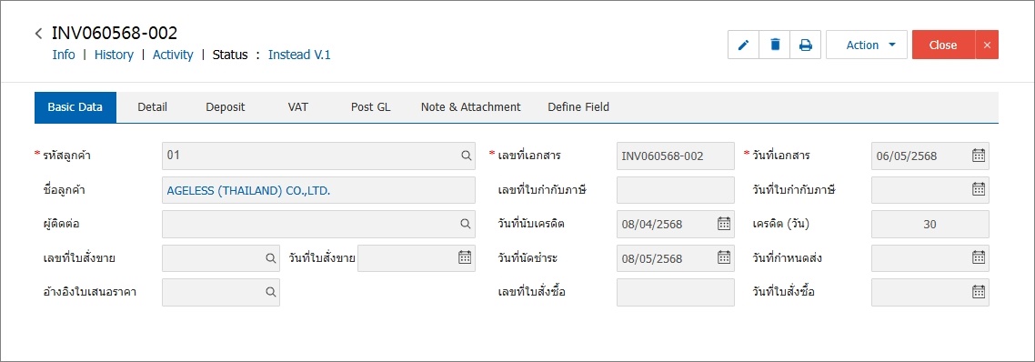1035x362 pixels.
Task: Click the back arrow beside INV060568-002
Action: [x=39, y=34]
